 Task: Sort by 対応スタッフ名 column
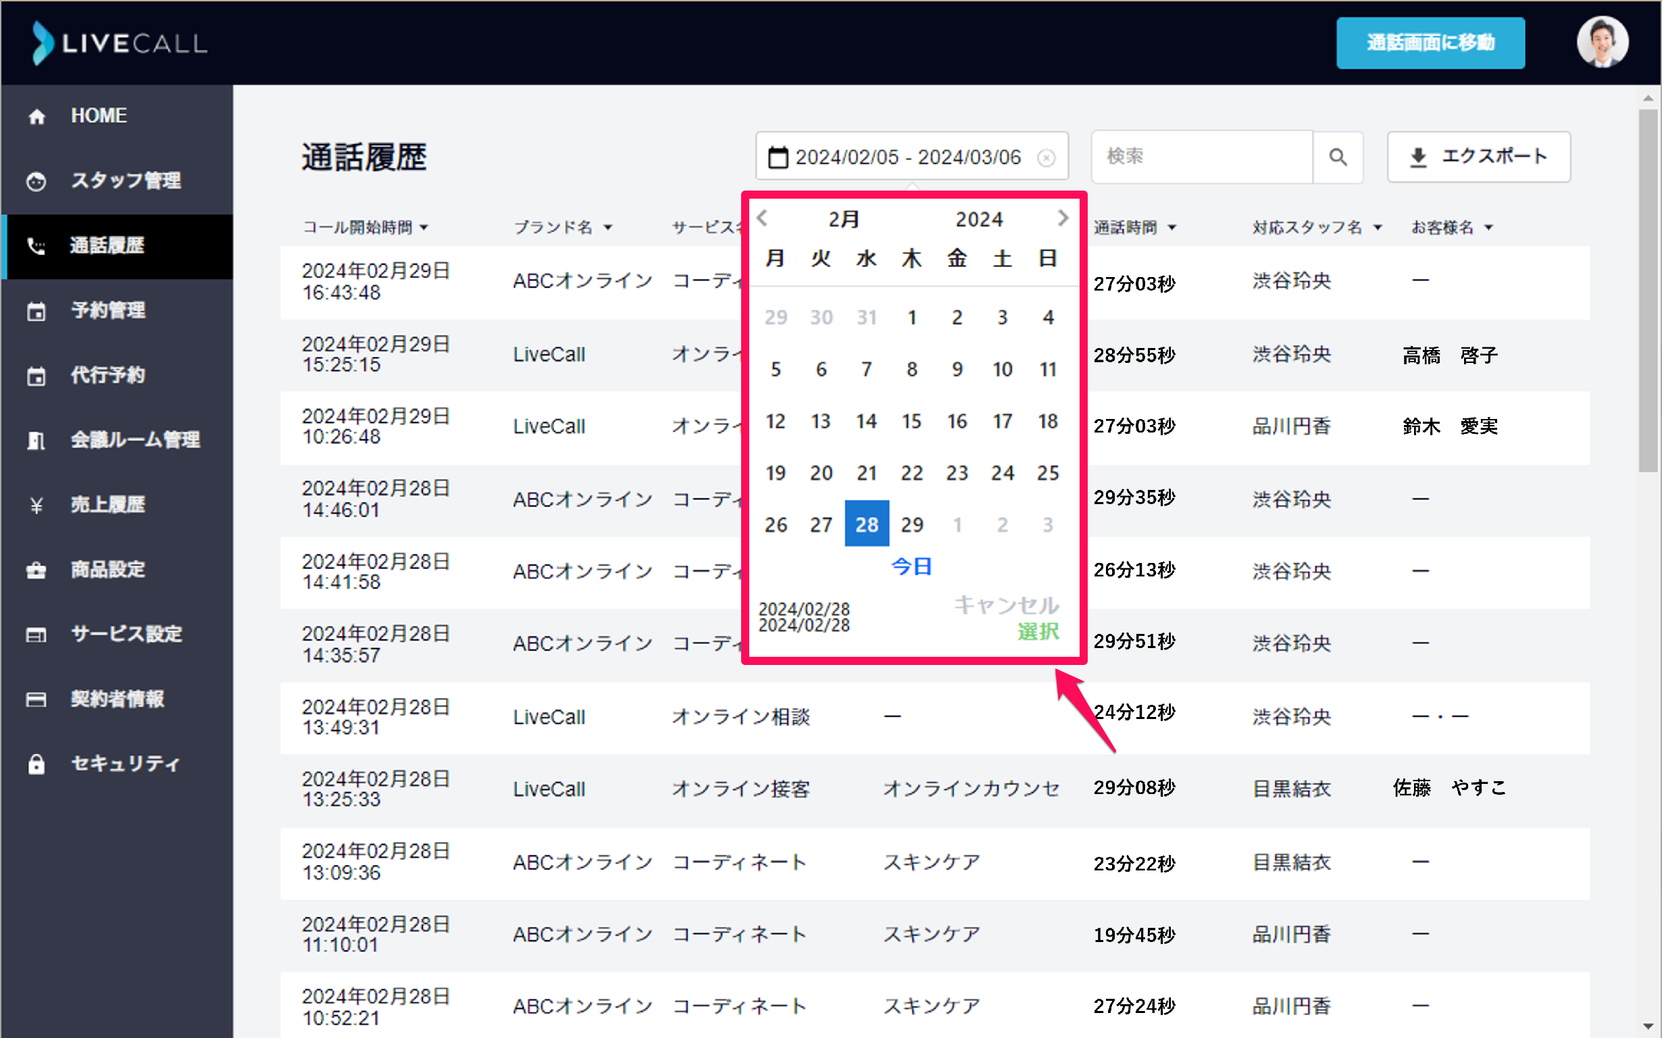coord(1317,227)
